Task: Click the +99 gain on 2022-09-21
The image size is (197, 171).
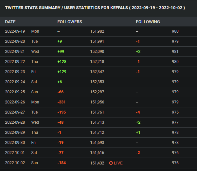Action: coord(62,52)
